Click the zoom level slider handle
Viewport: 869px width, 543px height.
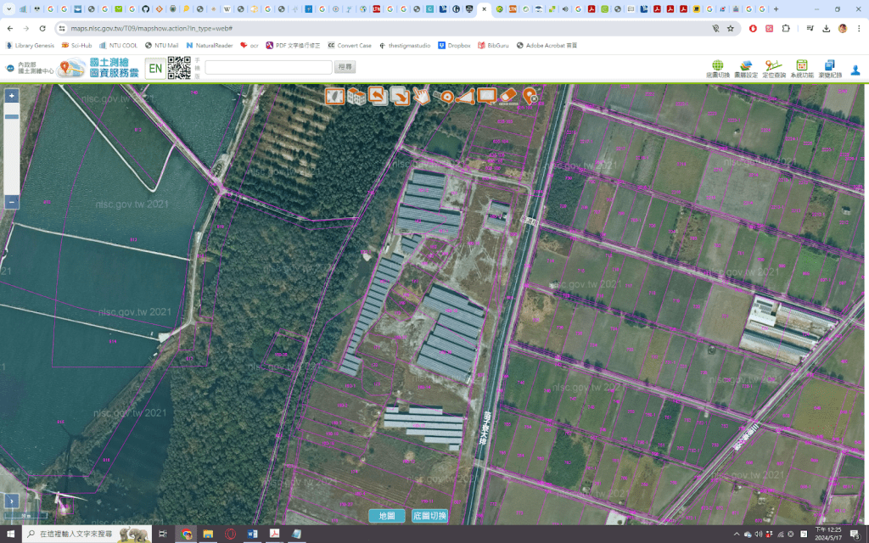click(12, 116)
